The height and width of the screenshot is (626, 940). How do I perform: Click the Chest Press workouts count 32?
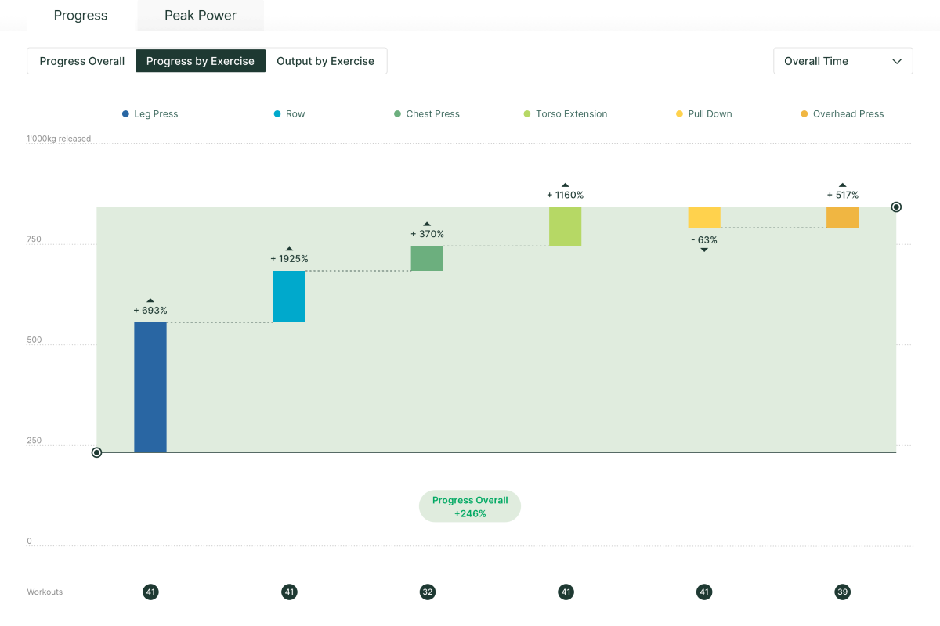[x=428, y=592]
